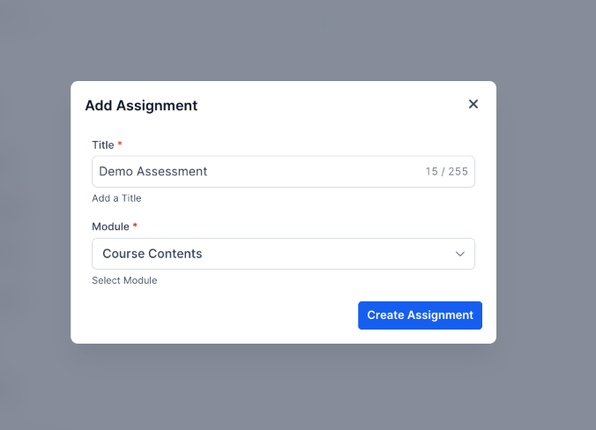Expand the Module dropdown chevron
The height and width of the screenshot is (430, 596).
click(459, 254)
